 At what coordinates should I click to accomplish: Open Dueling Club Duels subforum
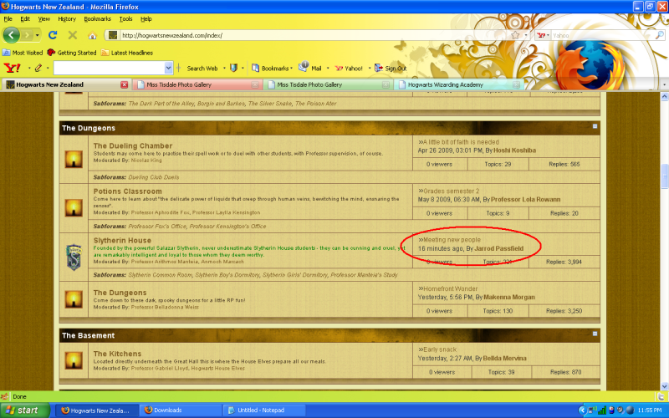(x=154, y=177)
